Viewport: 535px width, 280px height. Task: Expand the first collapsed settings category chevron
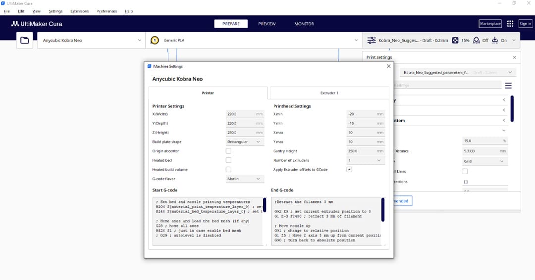(504, 100)
